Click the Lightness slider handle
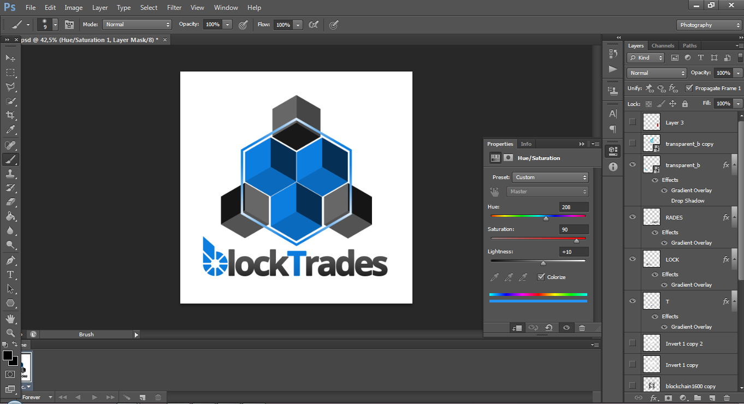Image resolution: width=744 pixels, height=404 pixels. (x=543, y=263)
